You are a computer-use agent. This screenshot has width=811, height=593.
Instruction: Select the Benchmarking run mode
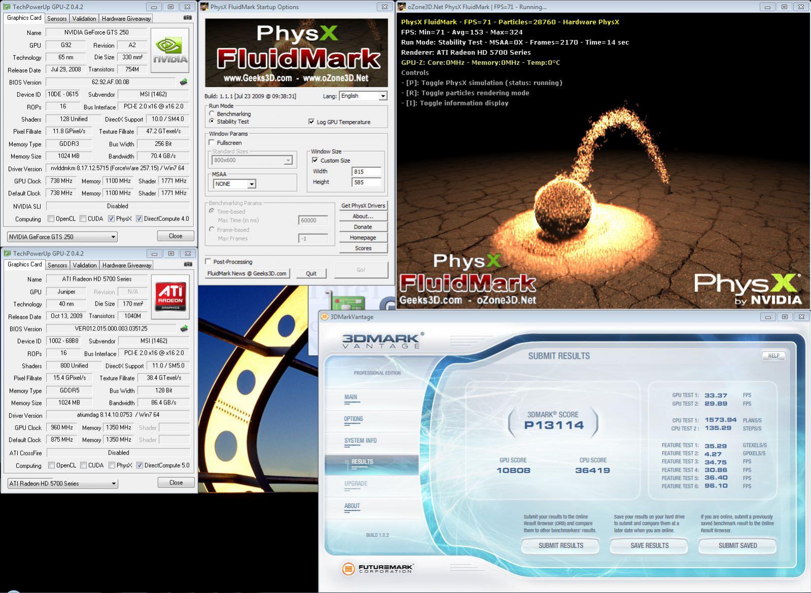tap(212, 114)
